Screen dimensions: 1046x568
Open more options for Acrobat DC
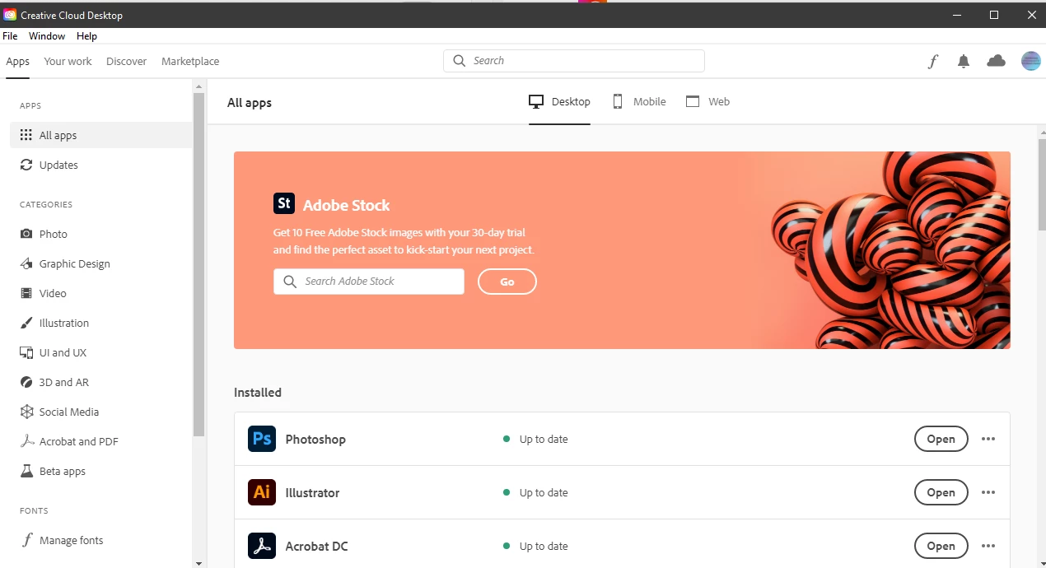pos(988,546)
